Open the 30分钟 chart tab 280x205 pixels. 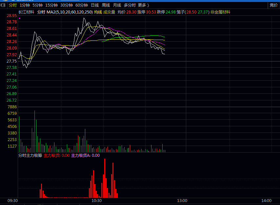[66, 5]
